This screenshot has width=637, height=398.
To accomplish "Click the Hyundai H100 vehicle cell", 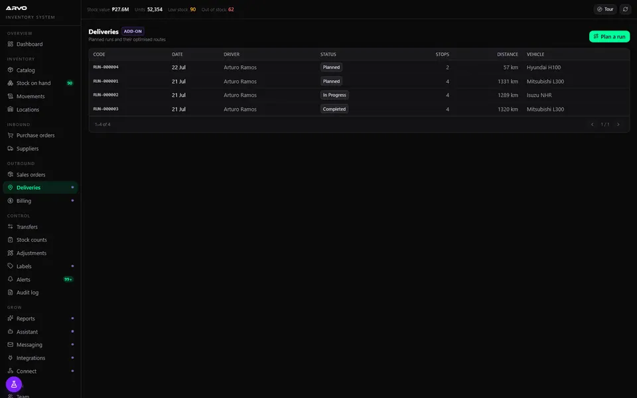I will pyautogui.click(x=543, y=68).
